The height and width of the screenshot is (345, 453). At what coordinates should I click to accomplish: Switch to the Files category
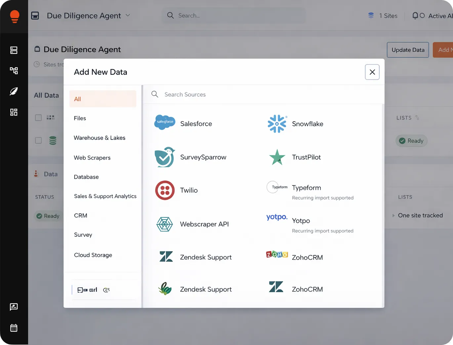tap(80, 118)
